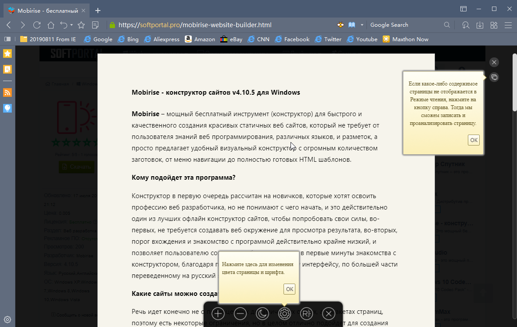Click the R reading style icon
The height and width of the screenshot is (327, 517).
[x=307, y=313]
